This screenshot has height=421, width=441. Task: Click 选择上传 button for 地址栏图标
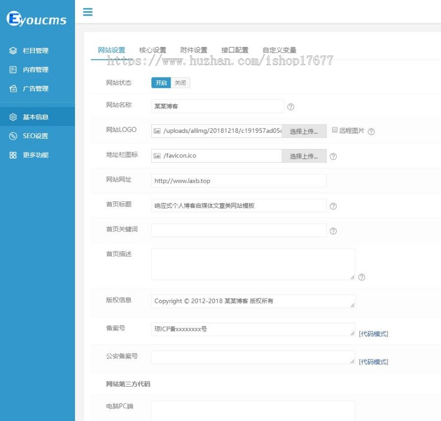coord(304,156)
